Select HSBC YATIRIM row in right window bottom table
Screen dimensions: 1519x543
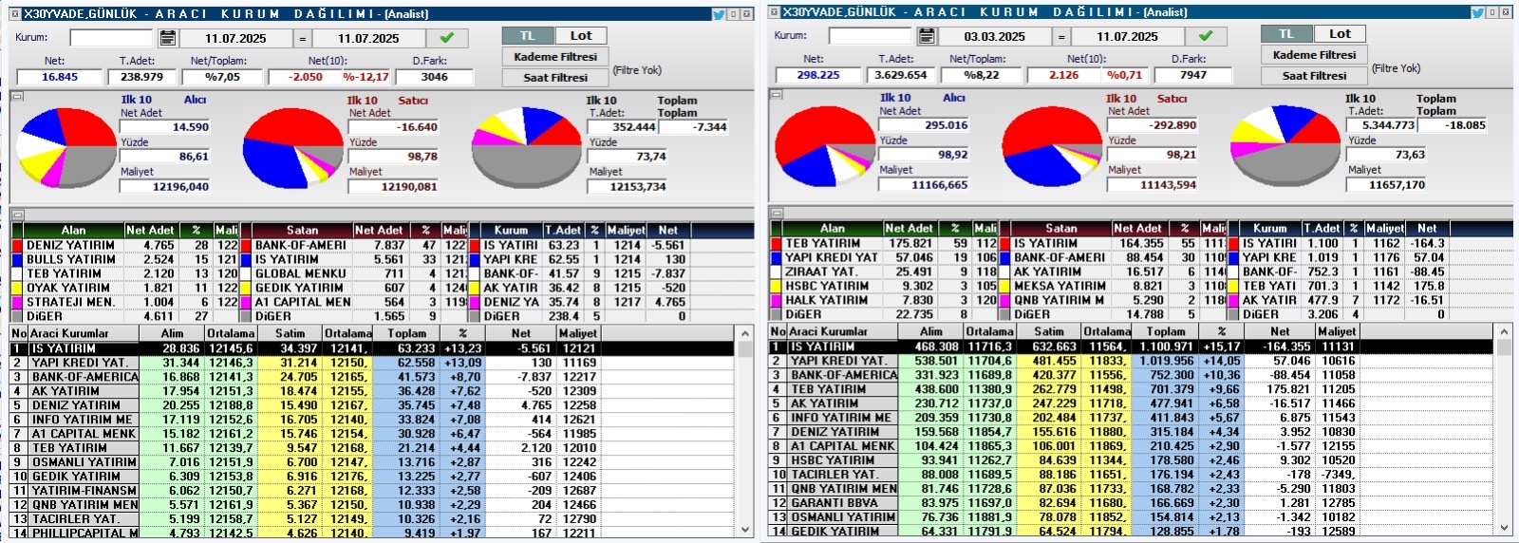point(1132,460)
